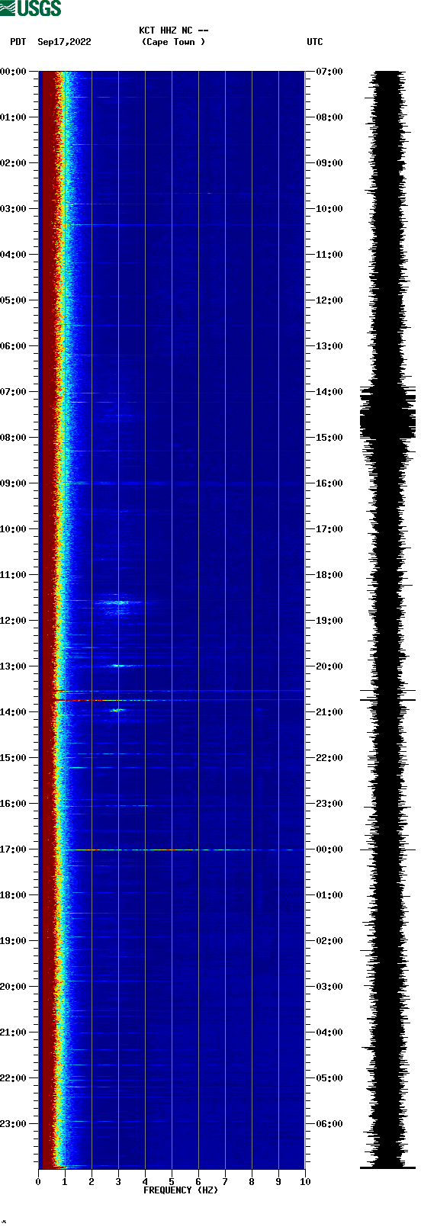Click the 3 Hz bright spot near 13:00 PDT
This screenshot has width=421, height=1230.
pyautogui.click(x=118, y=666)
